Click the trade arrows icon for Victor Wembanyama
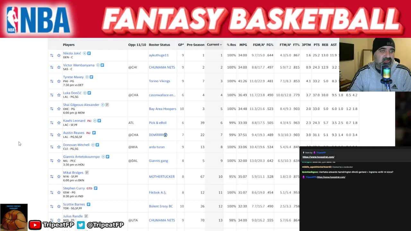Image resolution: width=411 pixels, height=231 pixels. (52, 67)
